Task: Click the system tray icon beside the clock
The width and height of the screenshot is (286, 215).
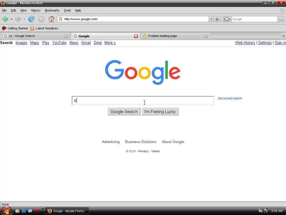Action: [266, 211]
